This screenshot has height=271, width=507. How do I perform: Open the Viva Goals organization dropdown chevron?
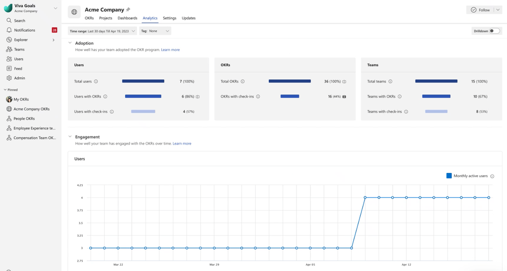click(55, 8)
